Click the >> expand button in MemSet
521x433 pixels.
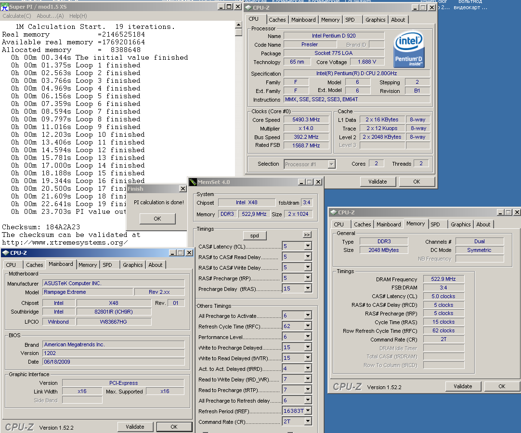tap(307, 235)
